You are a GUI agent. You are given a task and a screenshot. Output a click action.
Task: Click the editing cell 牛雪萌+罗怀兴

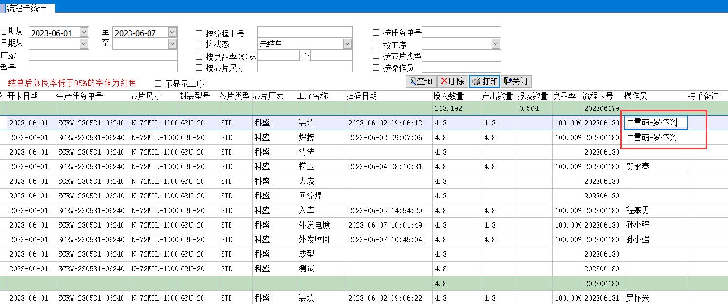click(655, 123)
